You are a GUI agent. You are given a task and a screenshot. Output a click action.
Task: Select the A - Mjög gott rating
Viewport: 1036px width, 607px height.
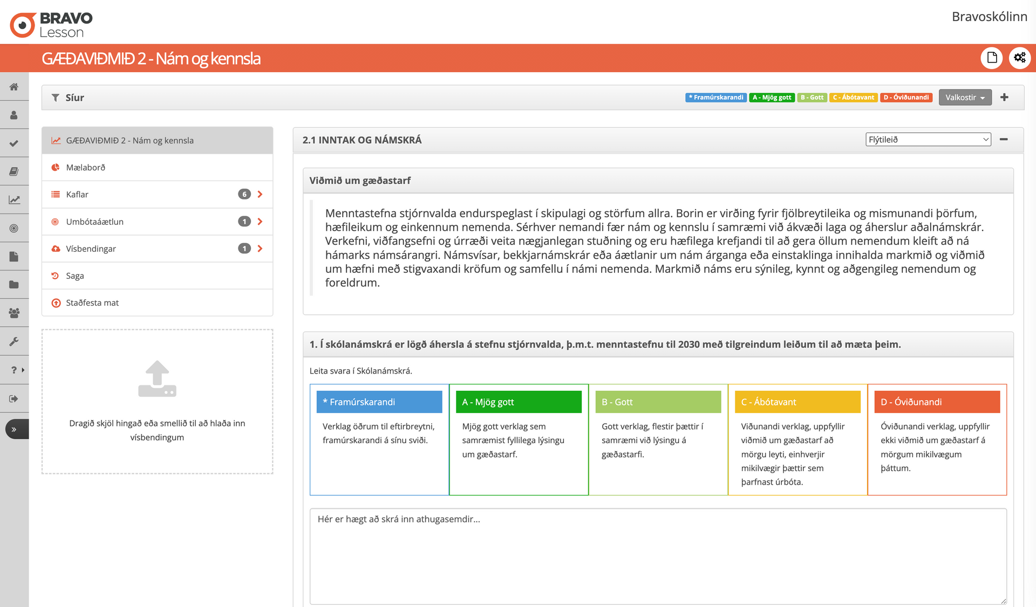point(518,402)
